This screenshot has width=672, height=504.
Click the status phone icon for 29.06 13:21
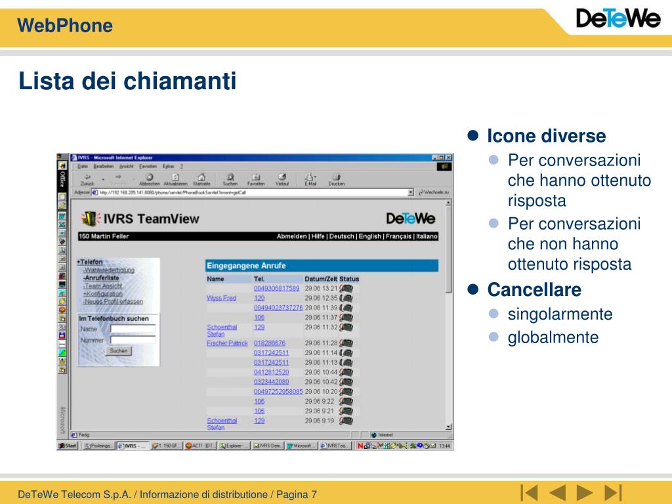346,289
